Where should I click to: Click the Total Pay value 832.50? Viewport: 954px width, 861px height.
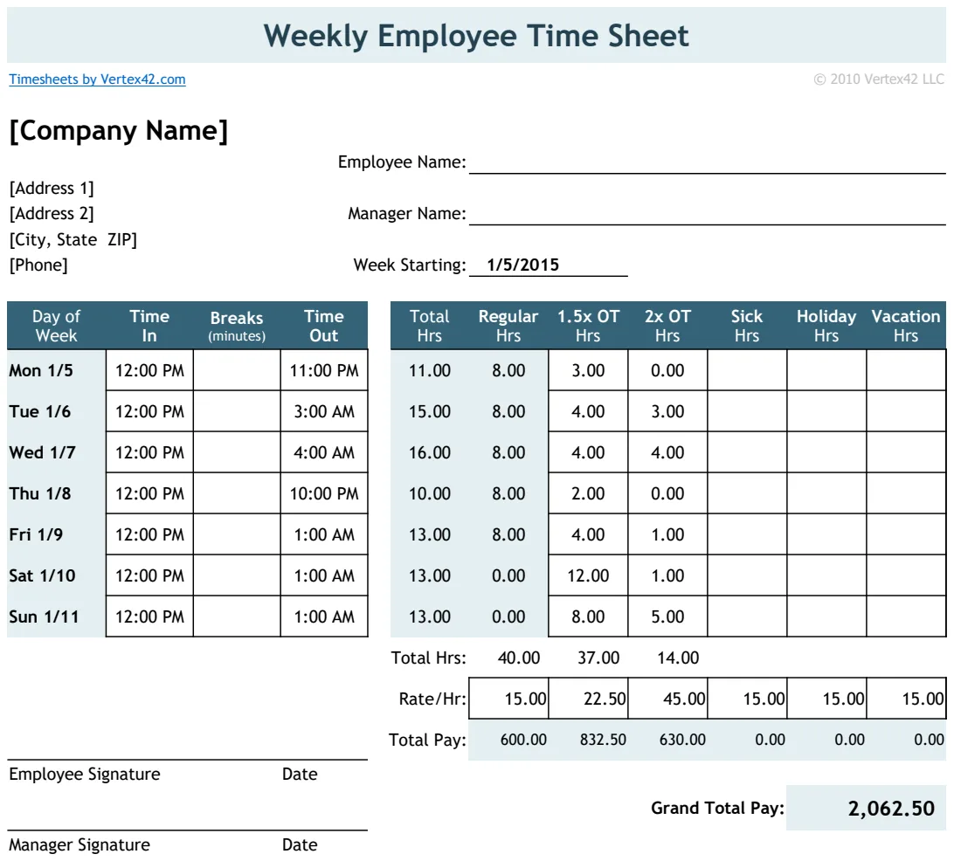coord(603,740)
